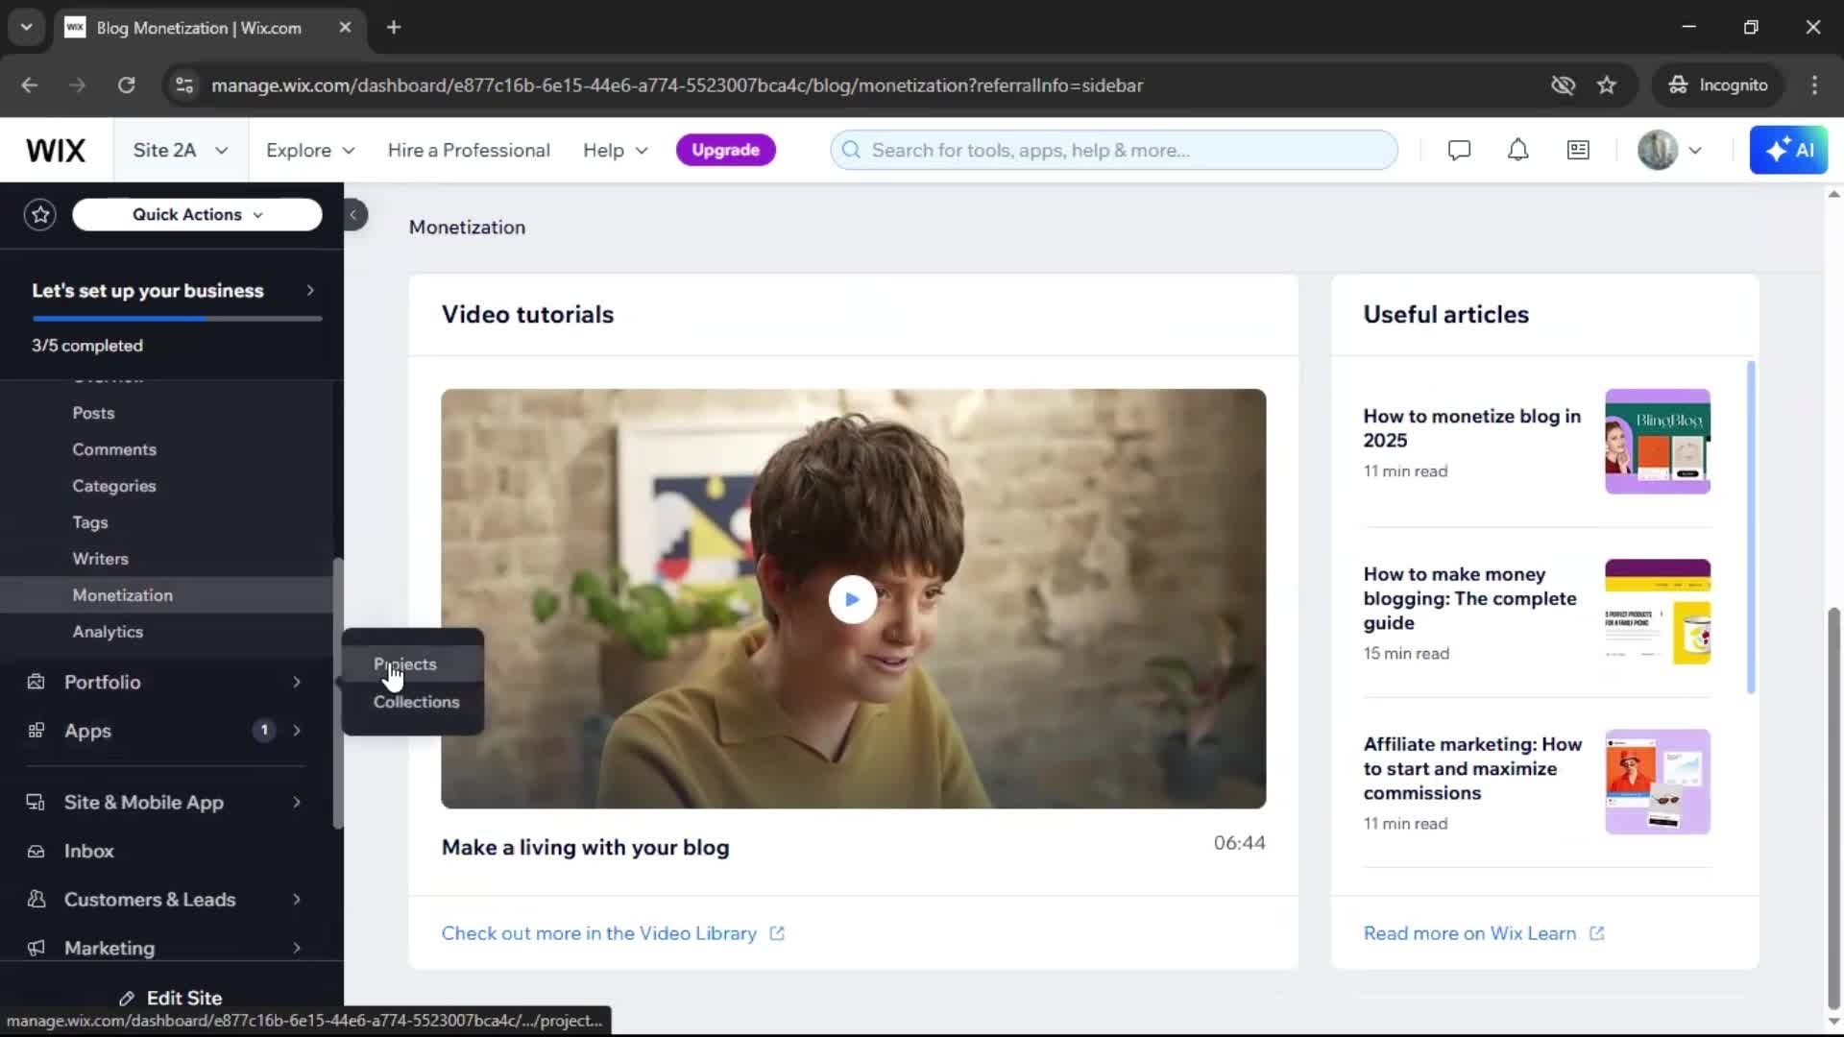This screenshot has width=1844, height=1037.
Task: Click the user avatar picture
Action: click(1657, 150)
